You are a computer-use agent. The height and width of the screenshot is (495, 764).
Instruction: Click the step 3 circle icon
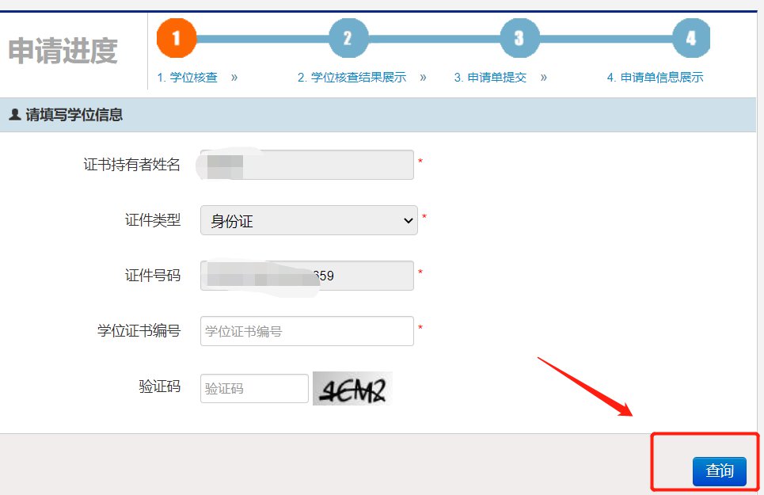tap(519, 38)
